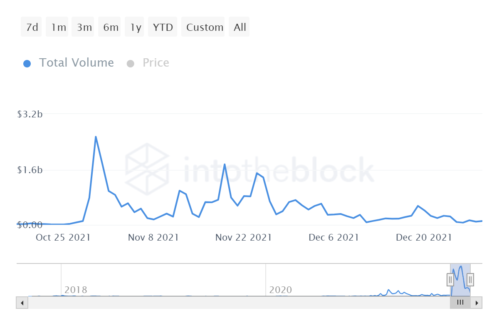Image resolution: width=499 pixels, height=333 pixels.
Task: Show All historical data
Action: [x=240, y=27]
